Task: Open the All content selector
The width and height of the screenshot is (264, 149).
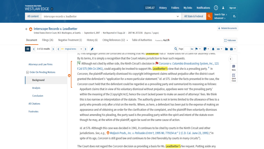Action: coord(33,16)
